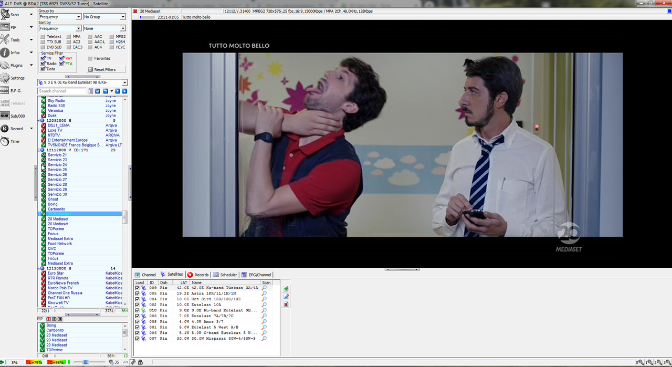Collapse the 12130000 H transponder node

39,268
